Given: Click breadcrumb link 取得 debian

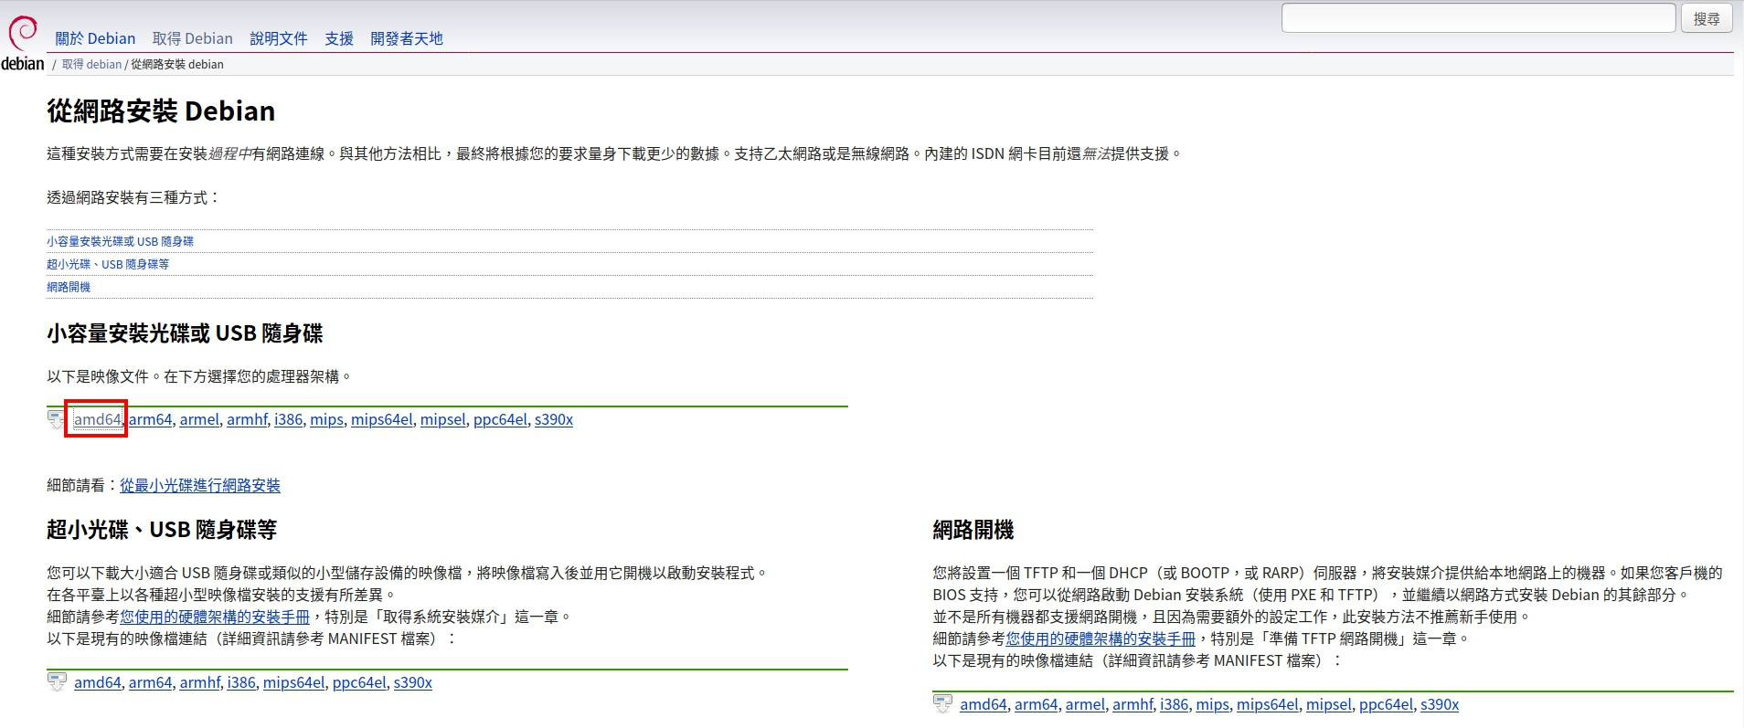Looking at the screenshot, I should (91, 64).
